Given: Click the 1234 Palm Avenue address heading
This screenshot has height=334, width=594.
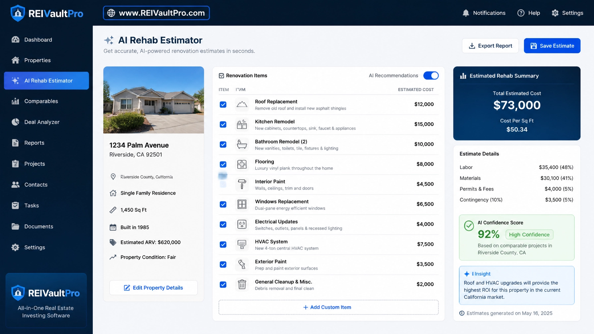Looking at the screenshot, I should coord(139,145).
